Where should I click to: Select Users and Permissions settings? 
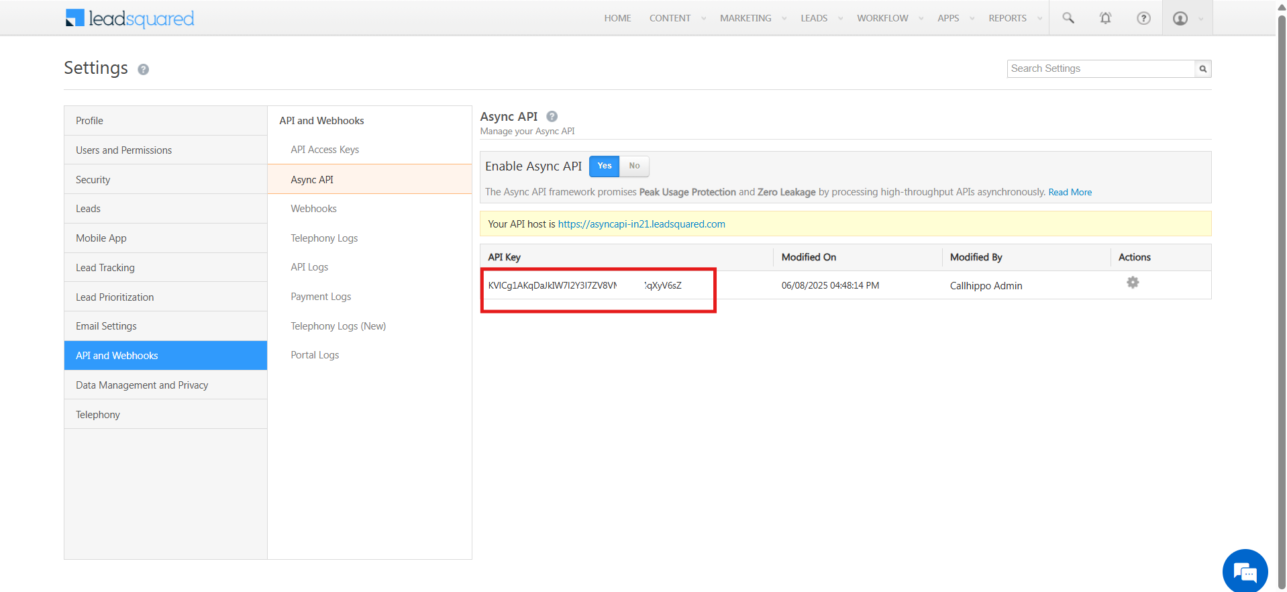pos(166,150)
